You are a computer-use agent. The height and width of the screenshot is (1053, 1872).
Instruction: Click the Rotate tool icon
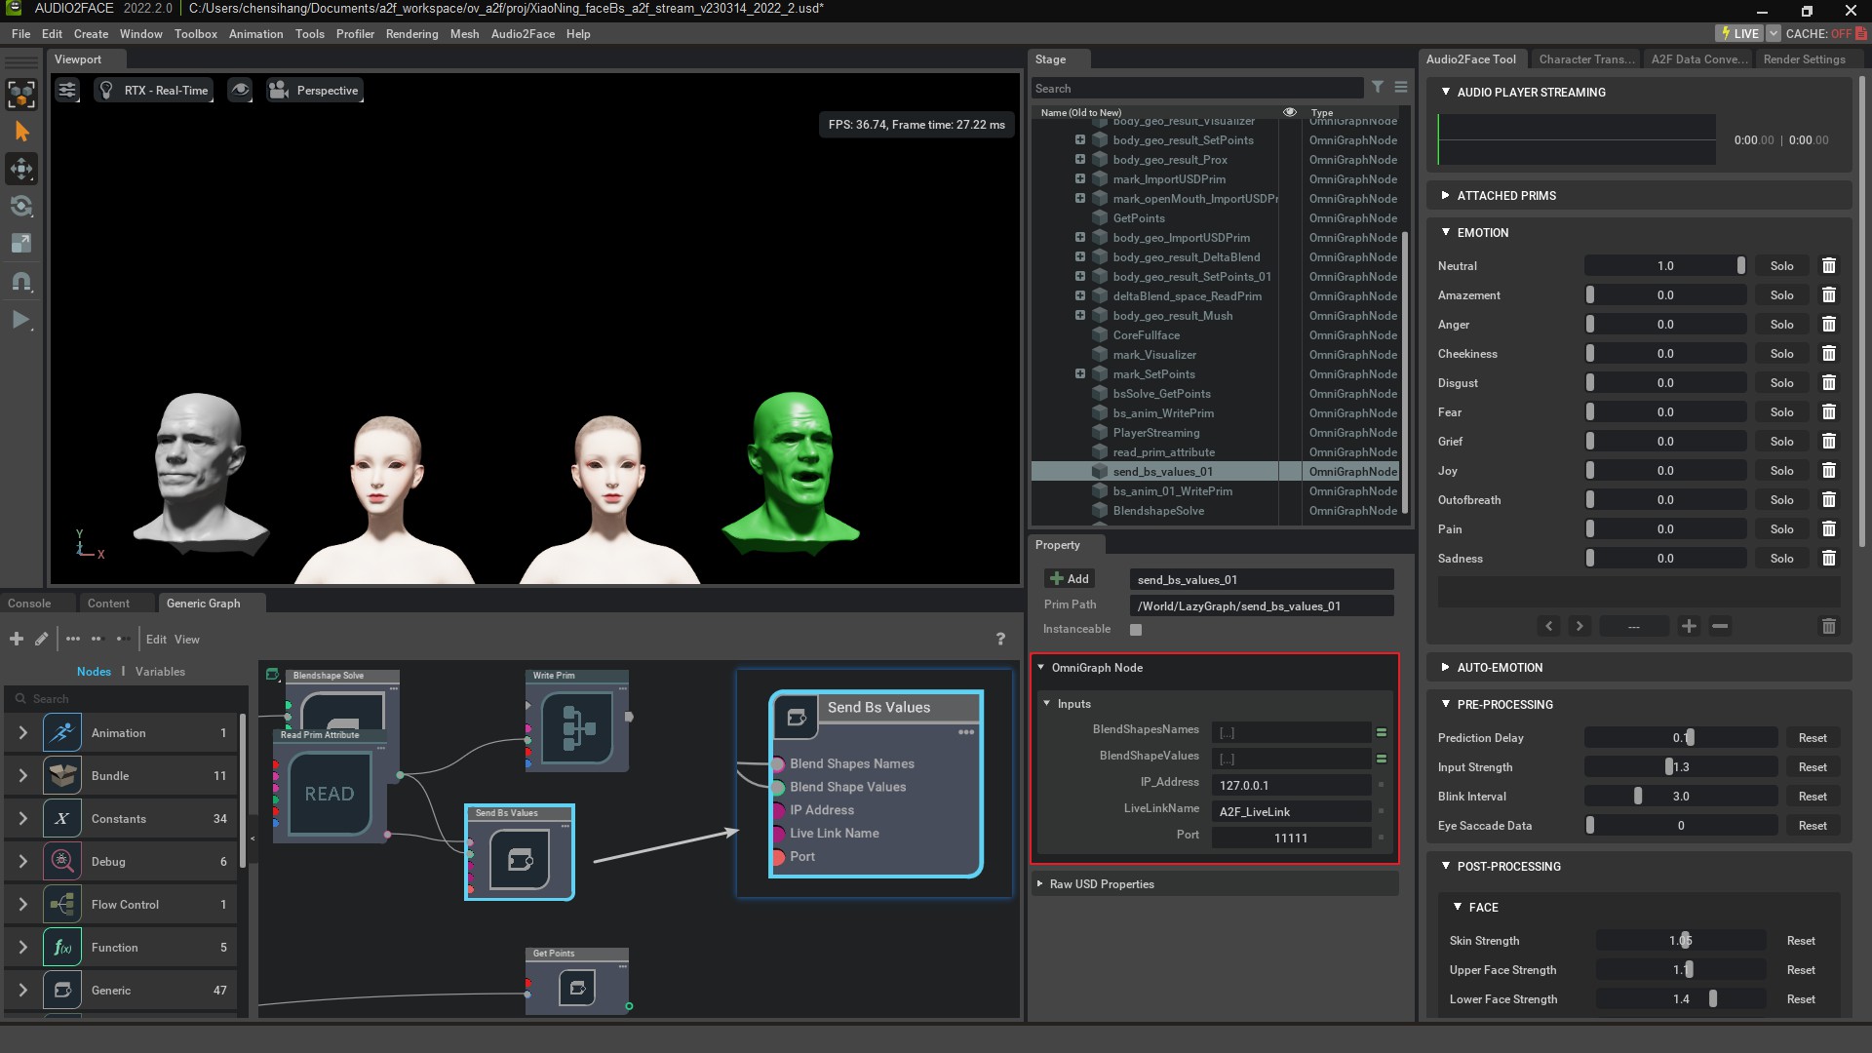(x=21, y=206)
